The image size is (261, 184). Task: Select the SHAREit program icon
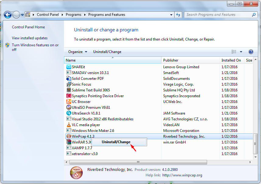[x=69, y=67]
